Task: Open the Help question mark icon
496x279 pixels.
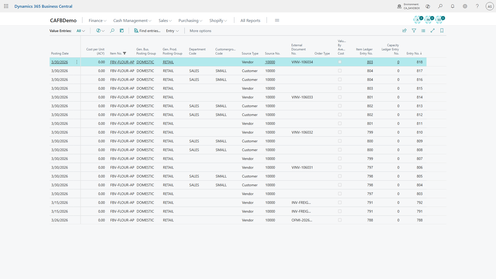Action: [x=477, y=6]
